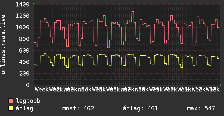Click the 200 y-axis label

pyautogui.click(x=24, y=73)
